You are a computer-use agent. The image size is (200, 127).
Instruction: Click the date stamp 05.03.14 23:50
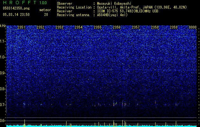(16, 15)
